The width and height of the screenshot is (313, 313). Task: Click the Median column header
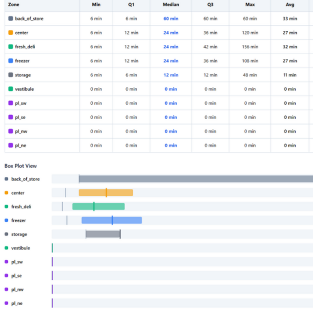click(171, 4)
